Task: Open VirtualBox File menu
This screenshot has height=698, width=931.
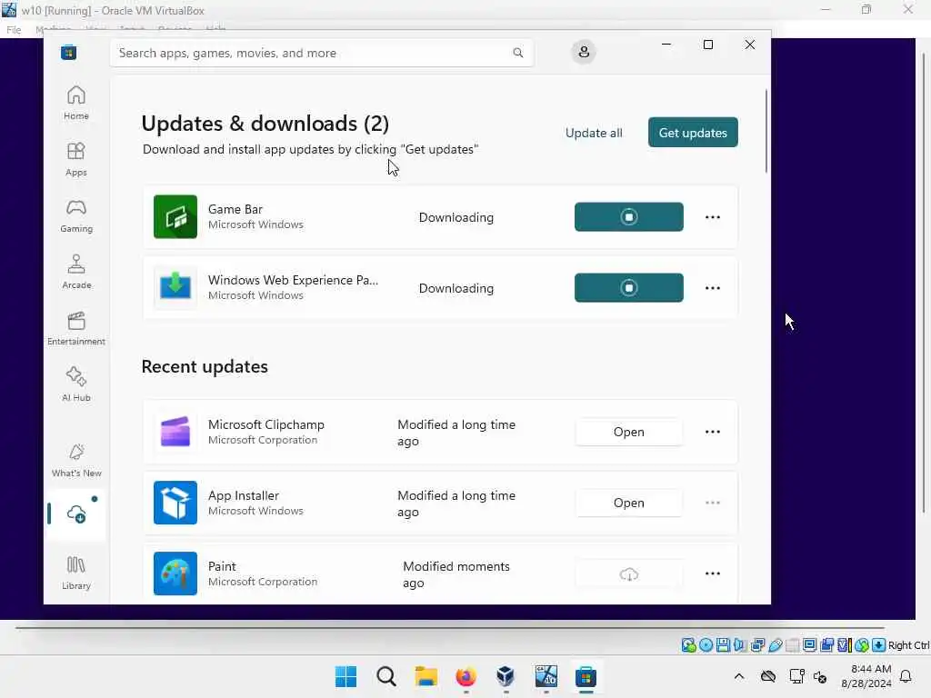Action: click(x=14, y=30)
